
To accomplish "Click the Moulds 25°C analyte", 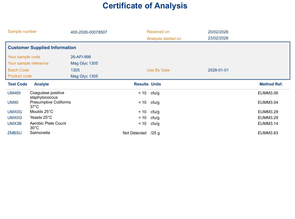I will coord(42,112).
